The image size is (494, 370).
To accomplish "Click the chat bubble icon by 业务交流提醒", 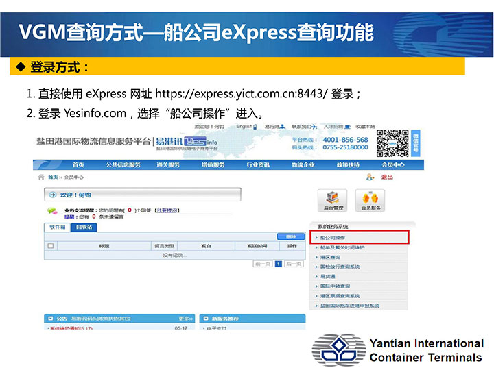I will (52, 211).
